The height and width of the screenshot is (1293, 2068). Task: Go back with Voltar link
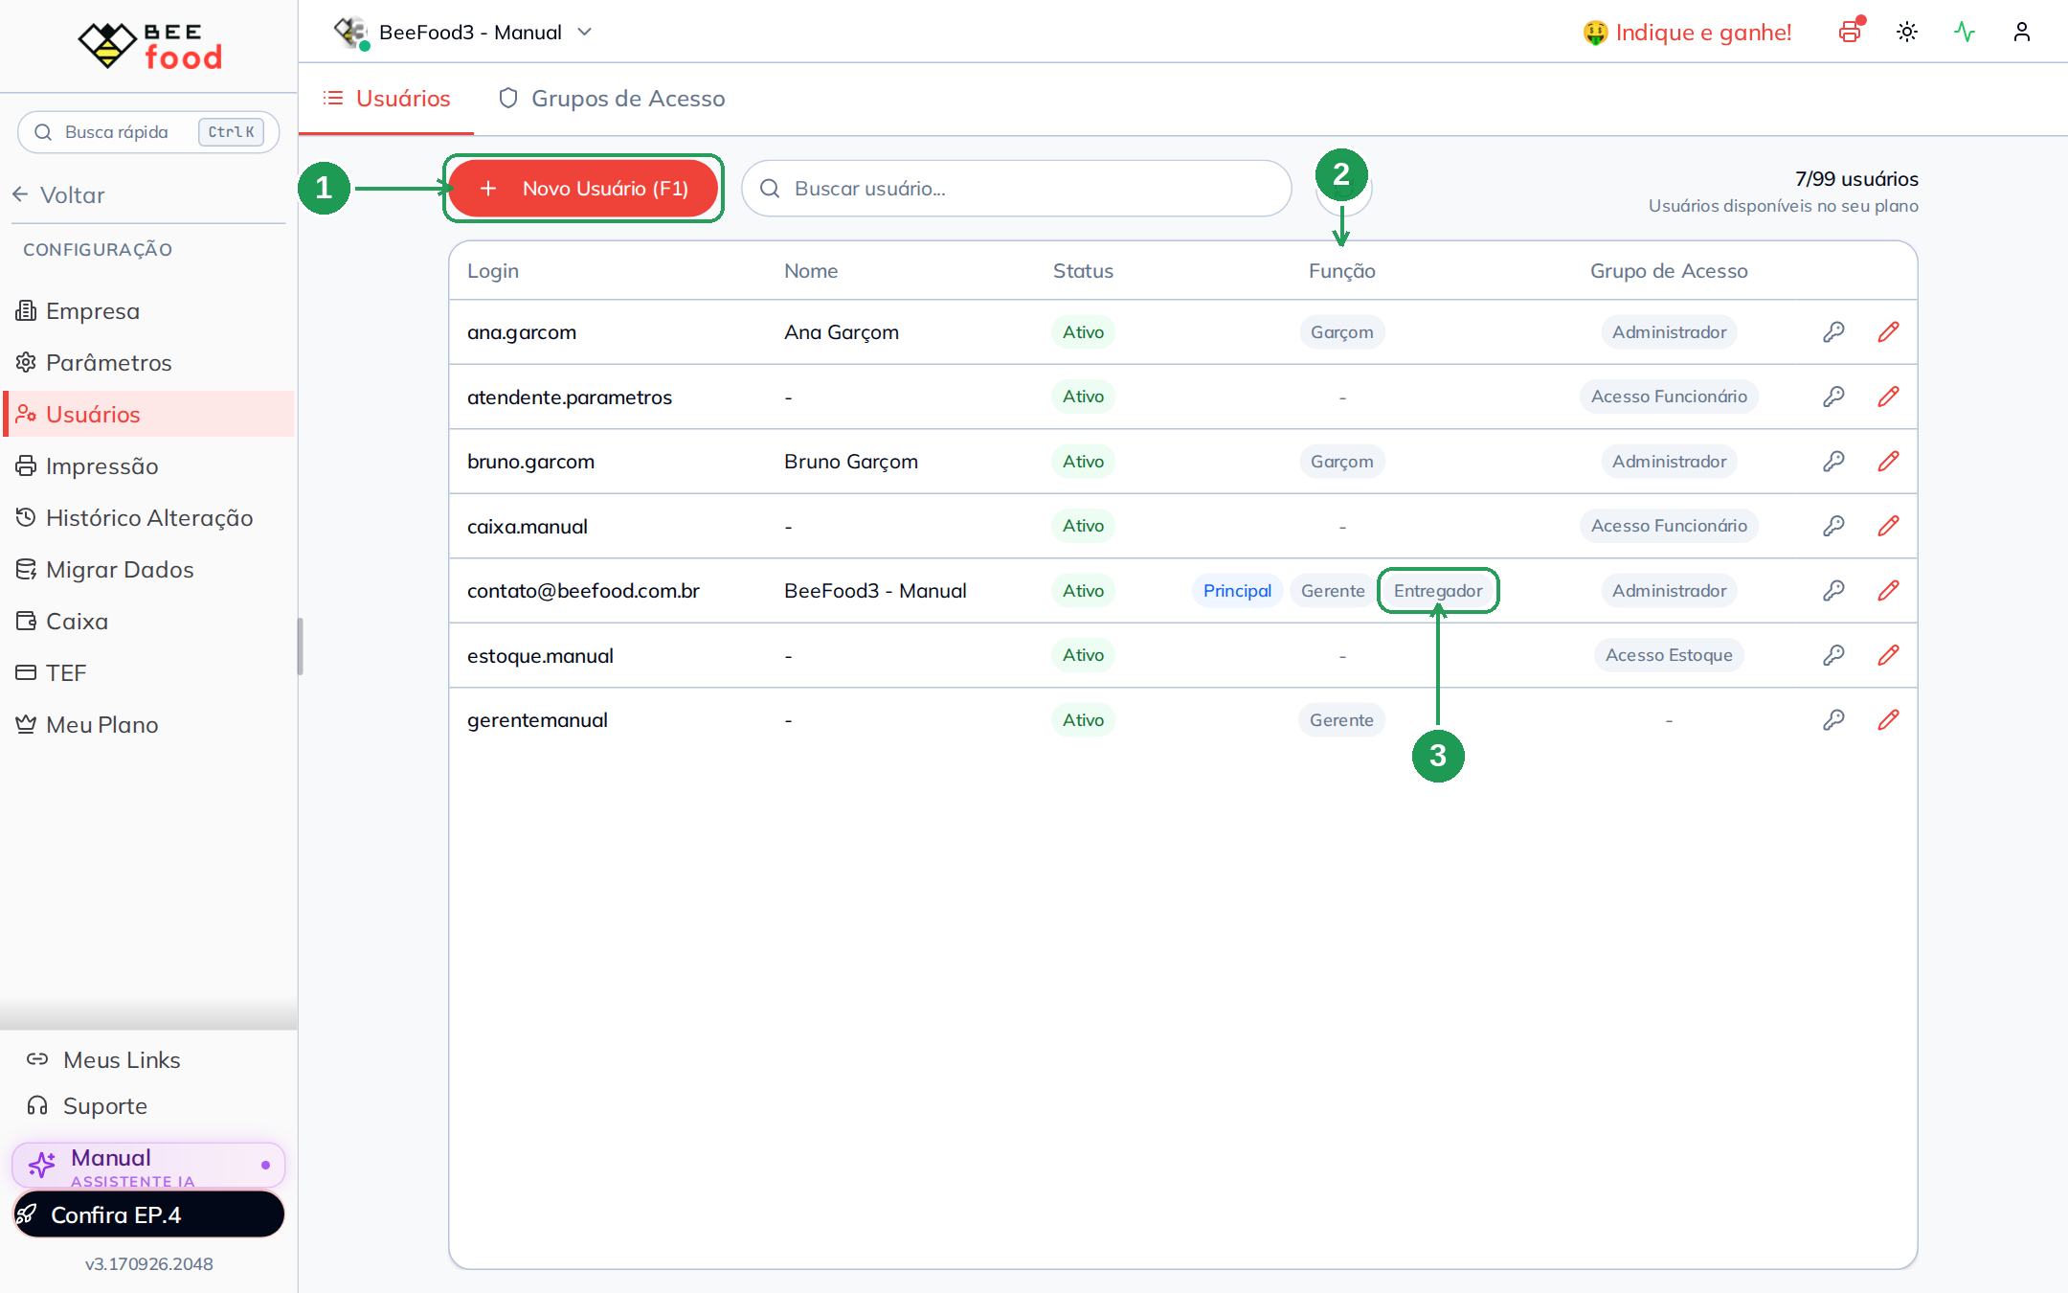59,195
